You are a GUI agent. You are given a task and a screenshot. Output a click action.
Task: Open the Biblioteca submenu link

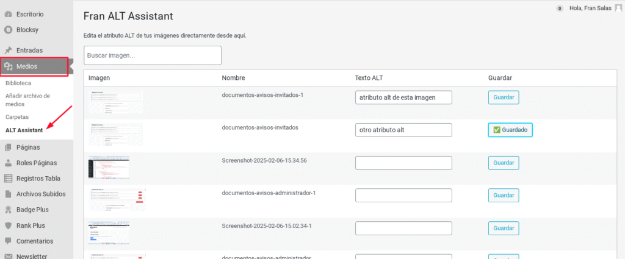(x=18, y=83)
